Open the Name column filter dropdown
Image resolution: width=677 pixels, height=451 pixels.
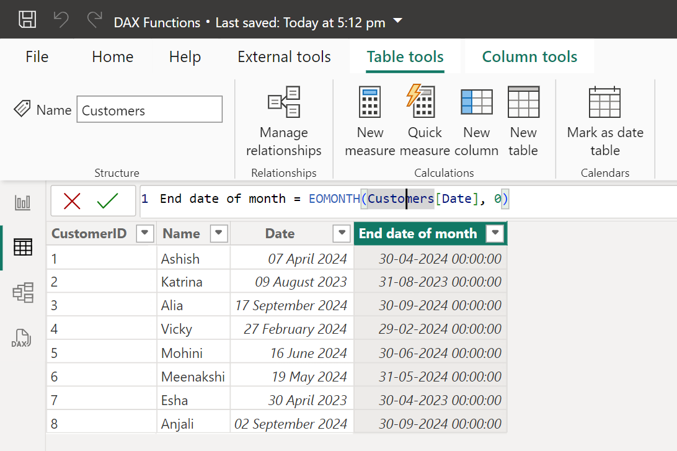(219, 234)
